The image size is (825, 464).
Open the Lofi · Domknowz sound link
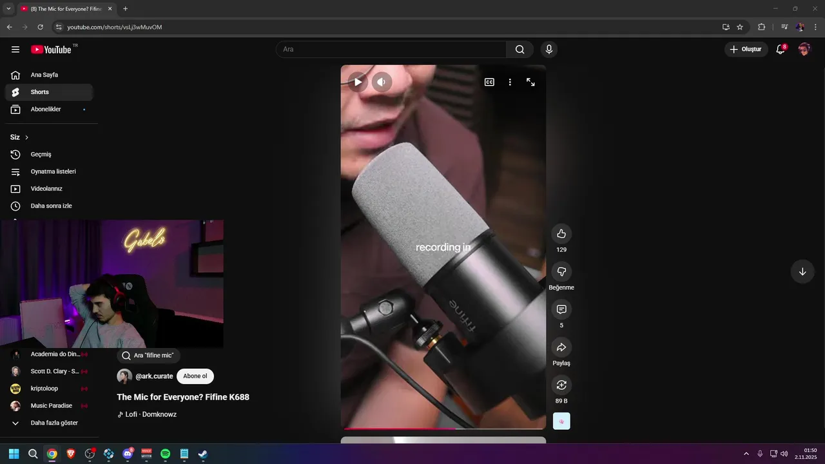[x=147, y=414]
